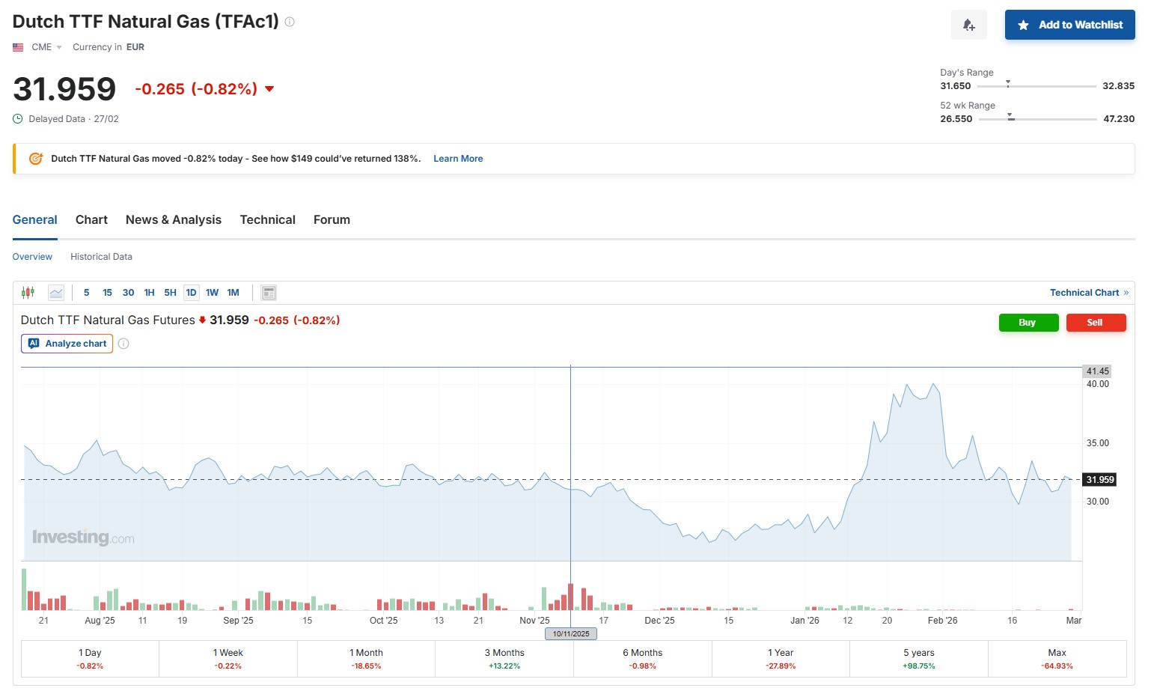This screenshot has width=1154, height=697.
Task: Click the create alert bell icon
Action: [x=968, y=25]
